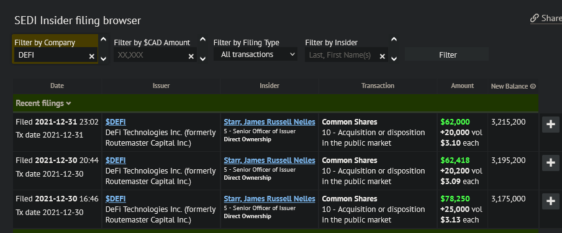Click up arrow beside Filter by Company
Viewport: 562px width, 233px height.
click(103, 40)
